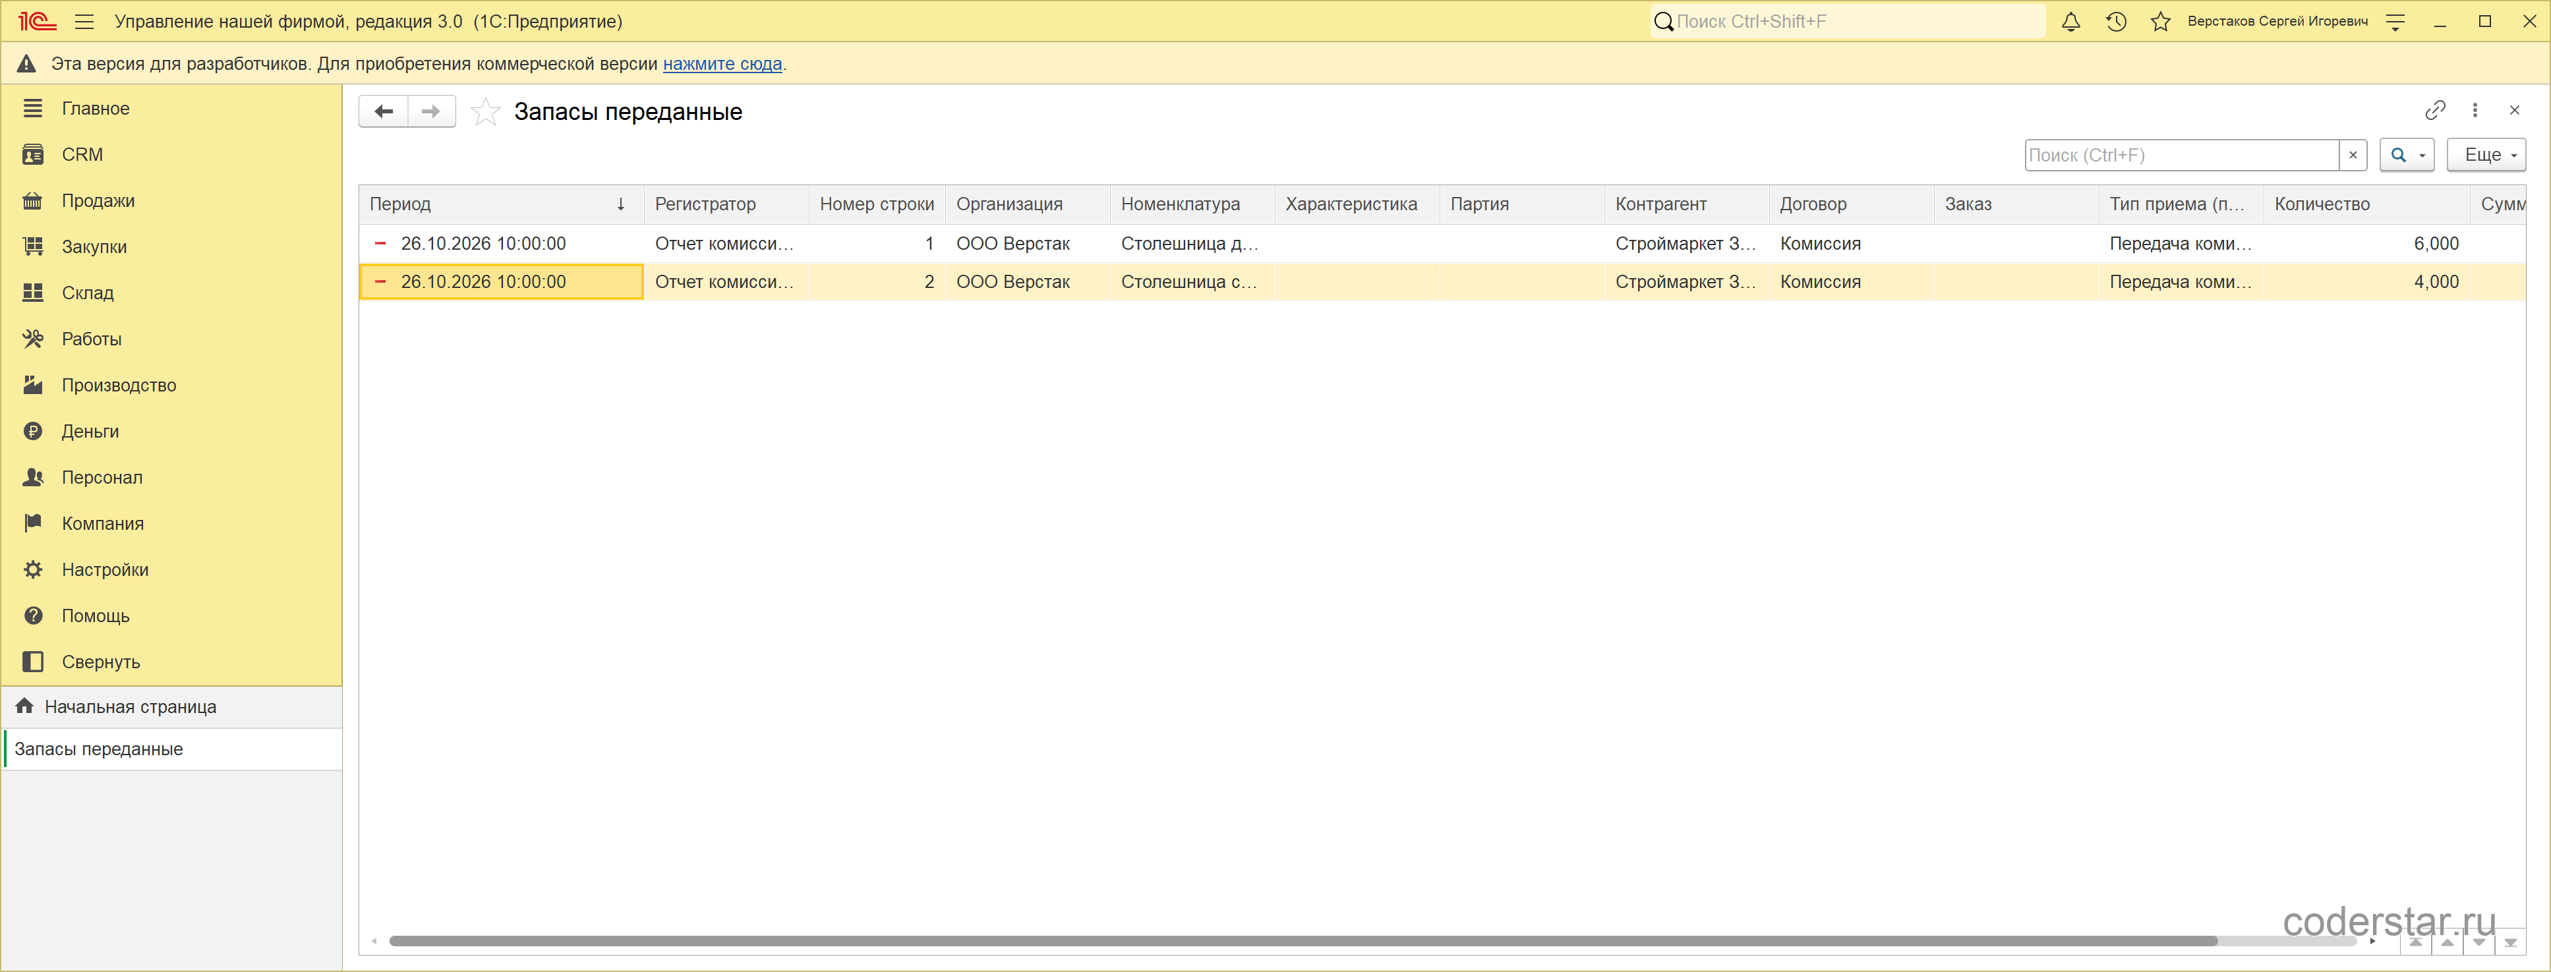Add Запасы переданные to favorites star

click(x=485, y=111)
